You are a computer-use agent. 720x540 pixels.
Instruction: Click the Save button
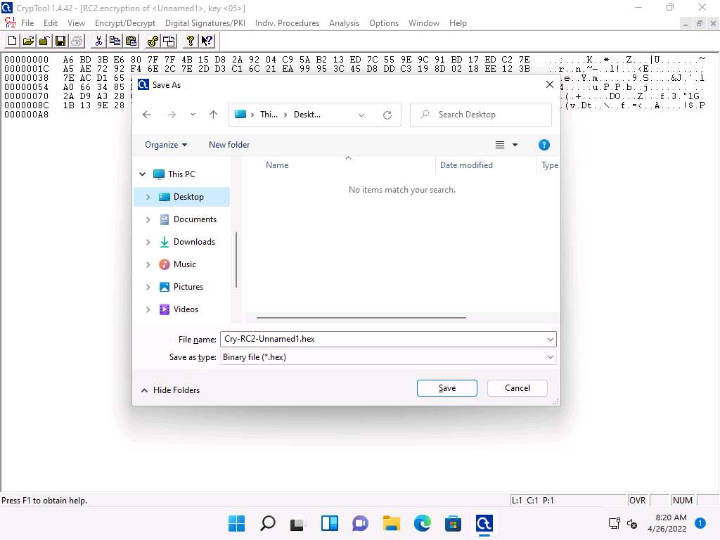click(446, 388)
